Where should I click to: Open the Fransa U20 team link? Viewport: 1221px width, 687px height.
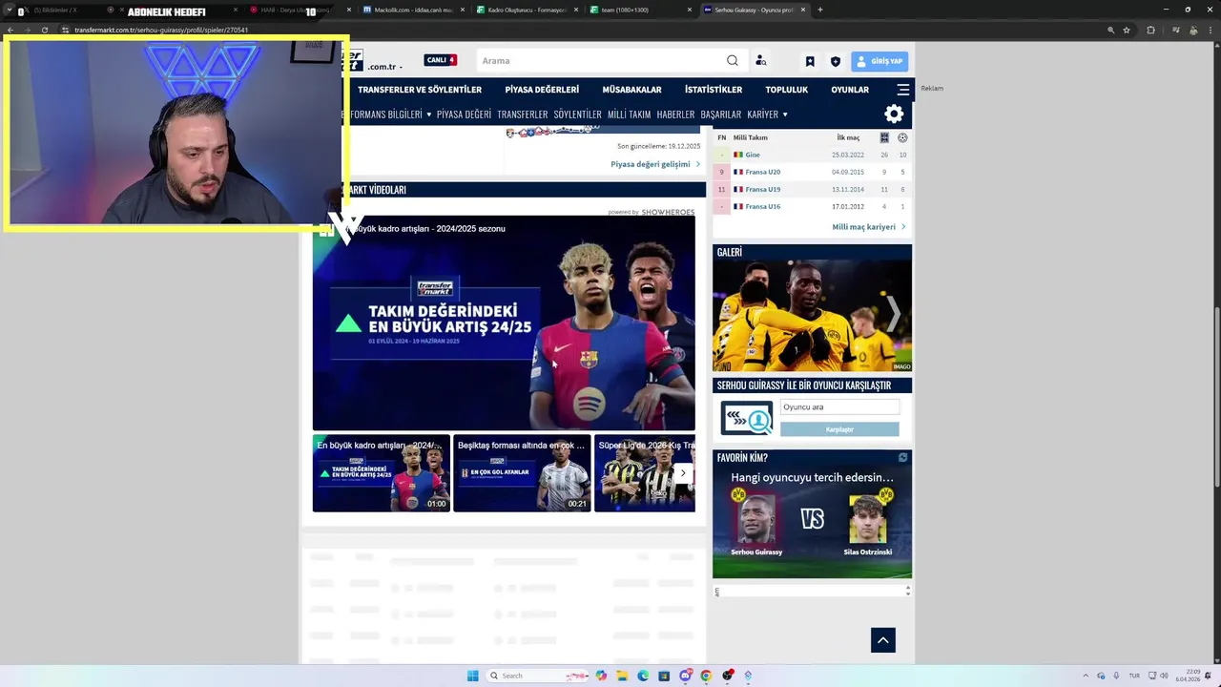coord(762,172)
